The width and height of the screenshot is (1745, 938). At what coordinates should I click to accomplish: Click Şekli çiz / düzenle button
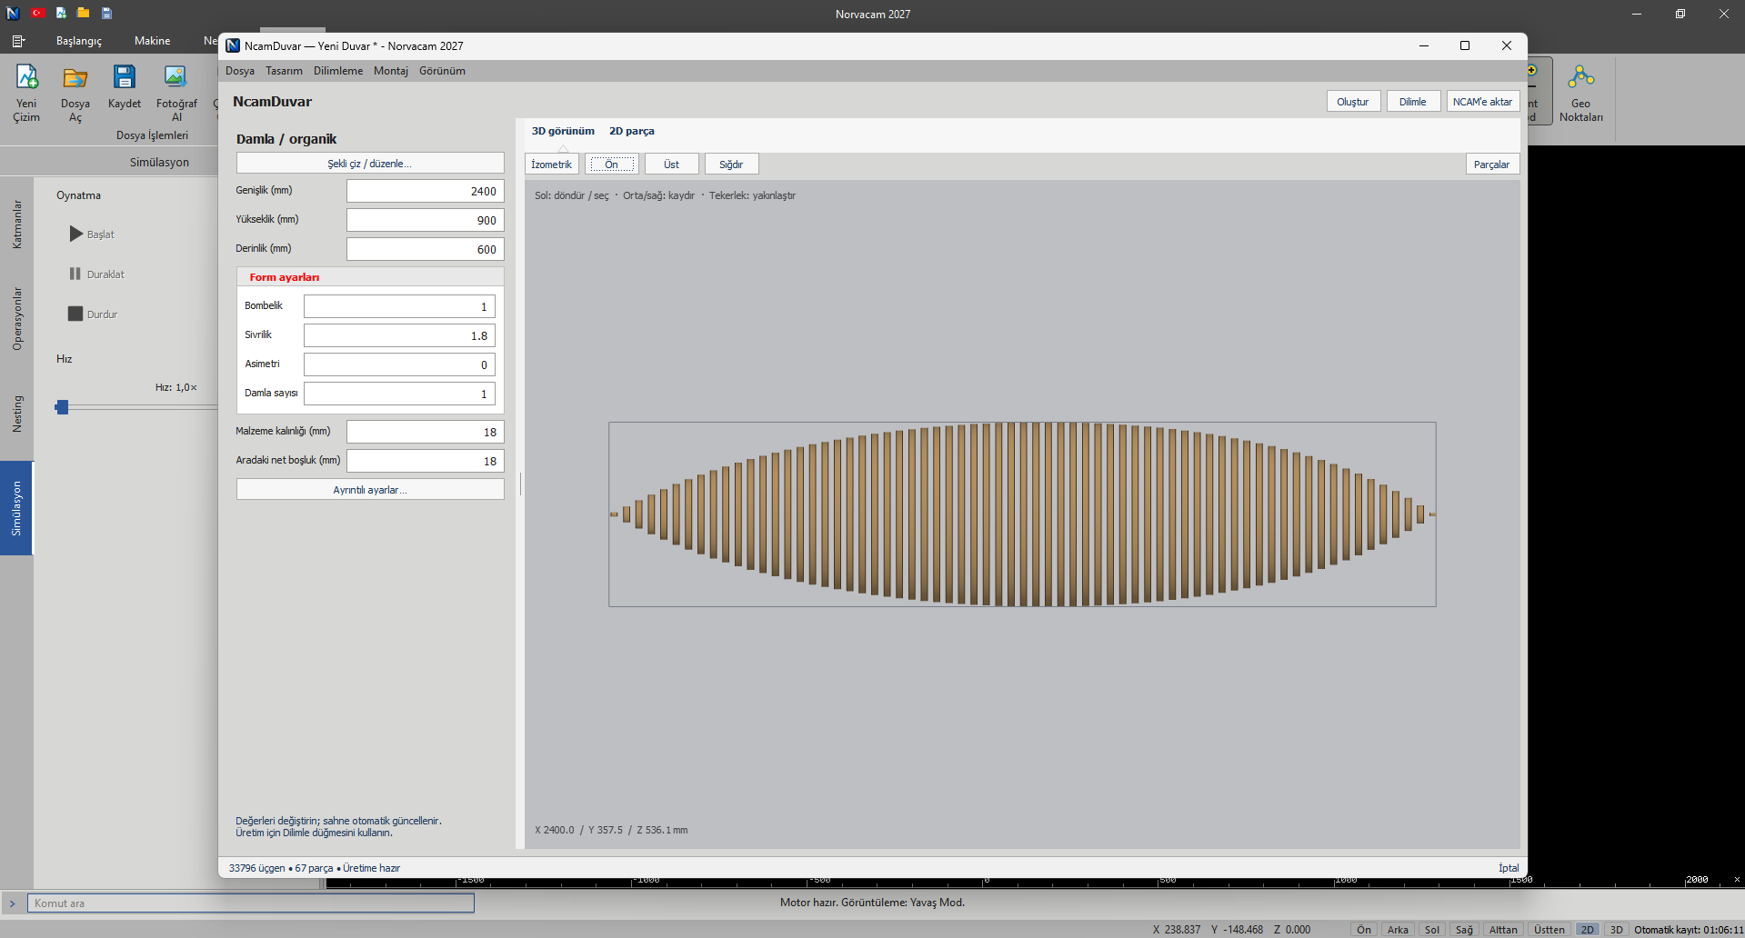coord(370,164)
